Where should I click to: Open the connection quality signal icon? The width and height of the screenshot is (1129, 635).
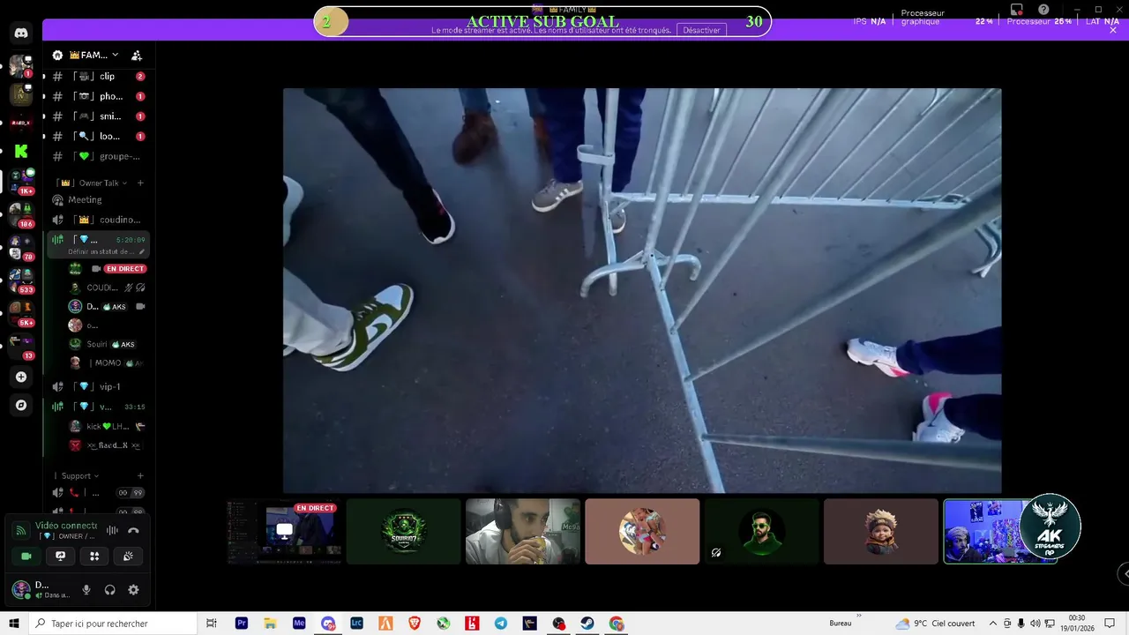[x=20, y=530]
